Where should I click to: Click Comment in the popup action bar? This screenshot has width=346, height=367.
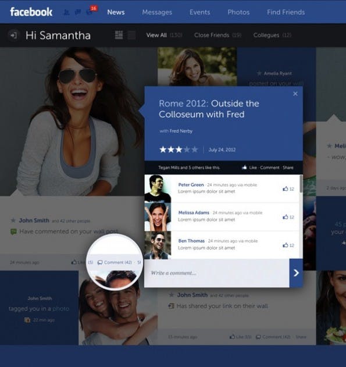coord(270,168)
